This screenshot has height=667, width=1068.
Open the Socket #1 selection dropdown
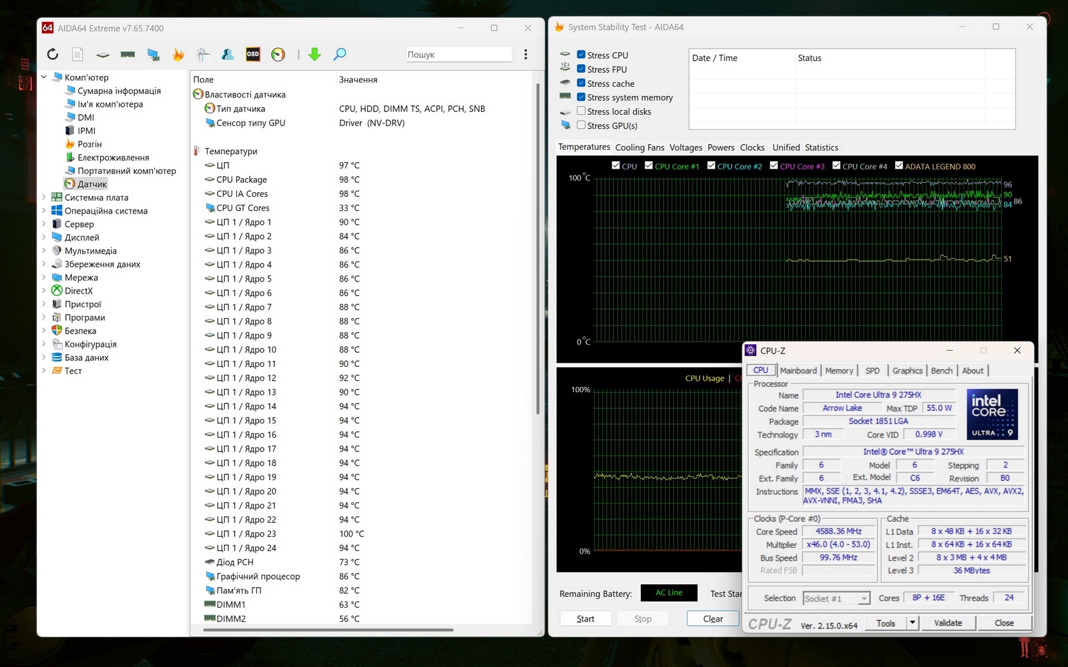837,598
